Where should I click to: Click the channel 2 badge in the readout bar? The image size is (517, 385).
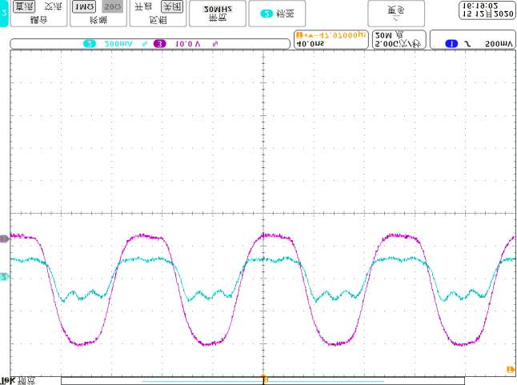(90, 43)
